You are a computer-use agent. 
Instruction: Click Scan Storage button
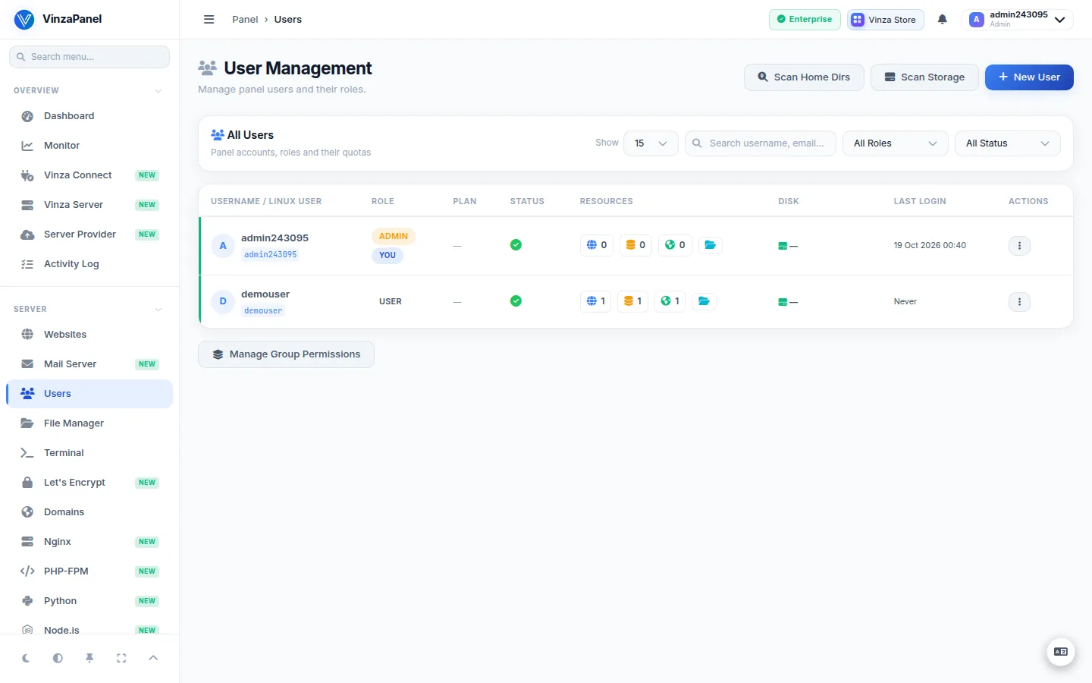924,77
